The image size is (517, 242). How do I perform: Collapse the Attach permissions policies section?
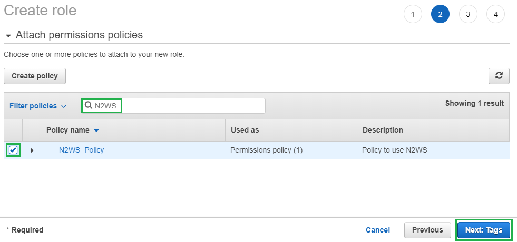(x=8, y=36)
